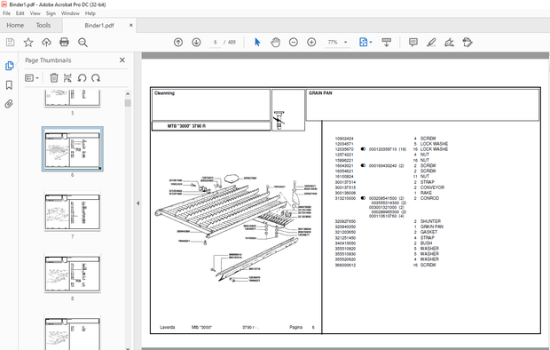Click the Pagina footer text
The width and height of the screenshot is (550, 350).
295,327
